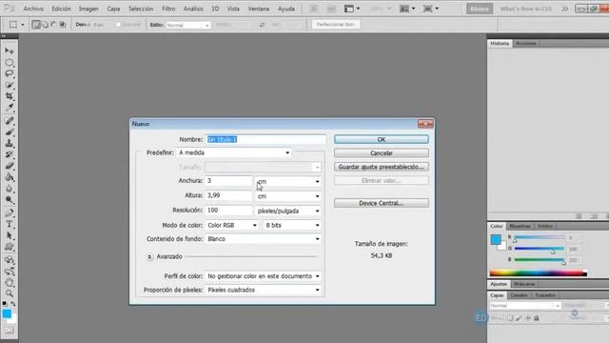Select the Eyedropper tool

(x=10, y=108)
